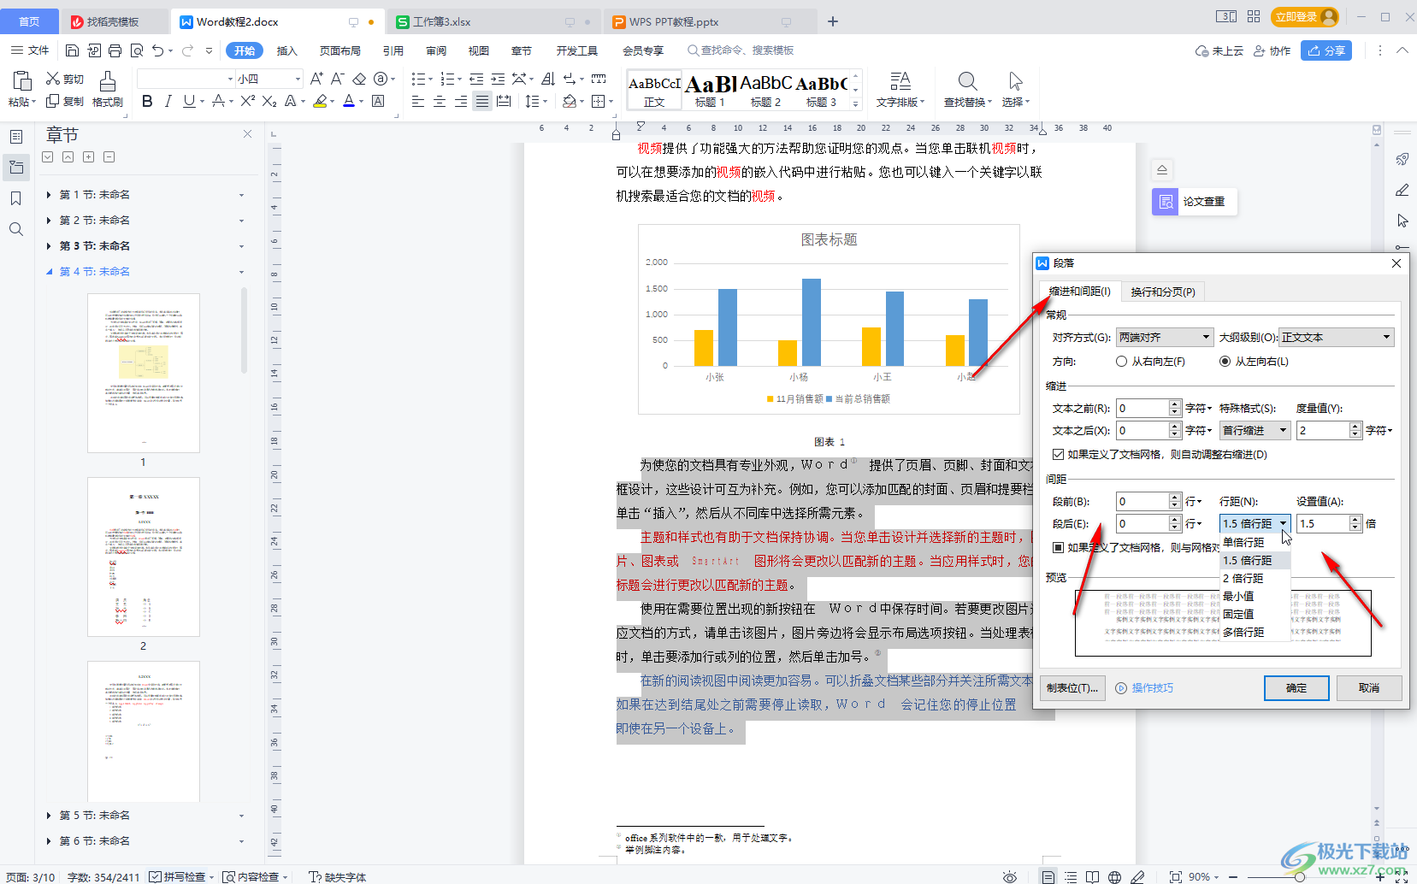Click the justify alignment icon
This screenshot has width=1417, height=884.
482,102
